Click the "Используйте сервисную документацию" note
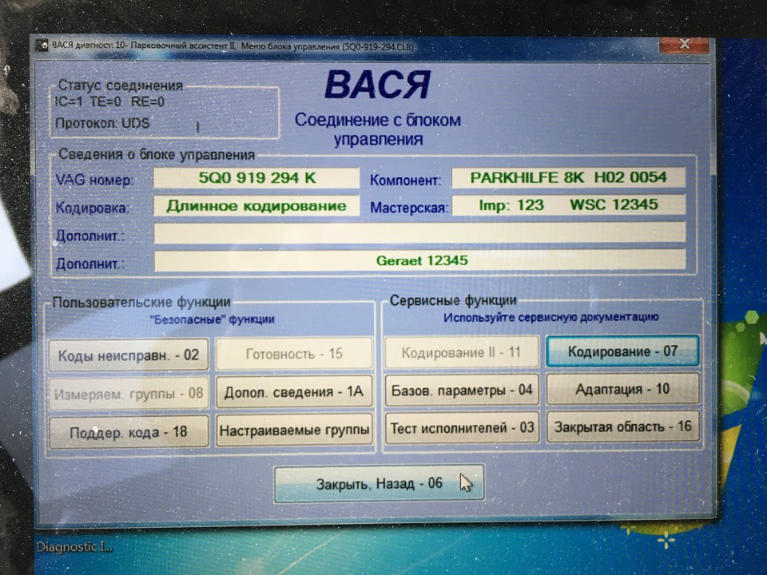 coord(550,317)
